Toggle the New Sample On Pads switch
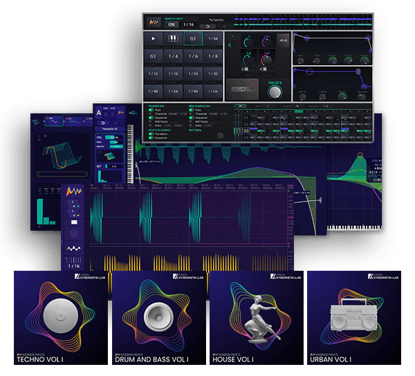Image resolution: width=415 pixels, height=376 pixels. [192, 110]
